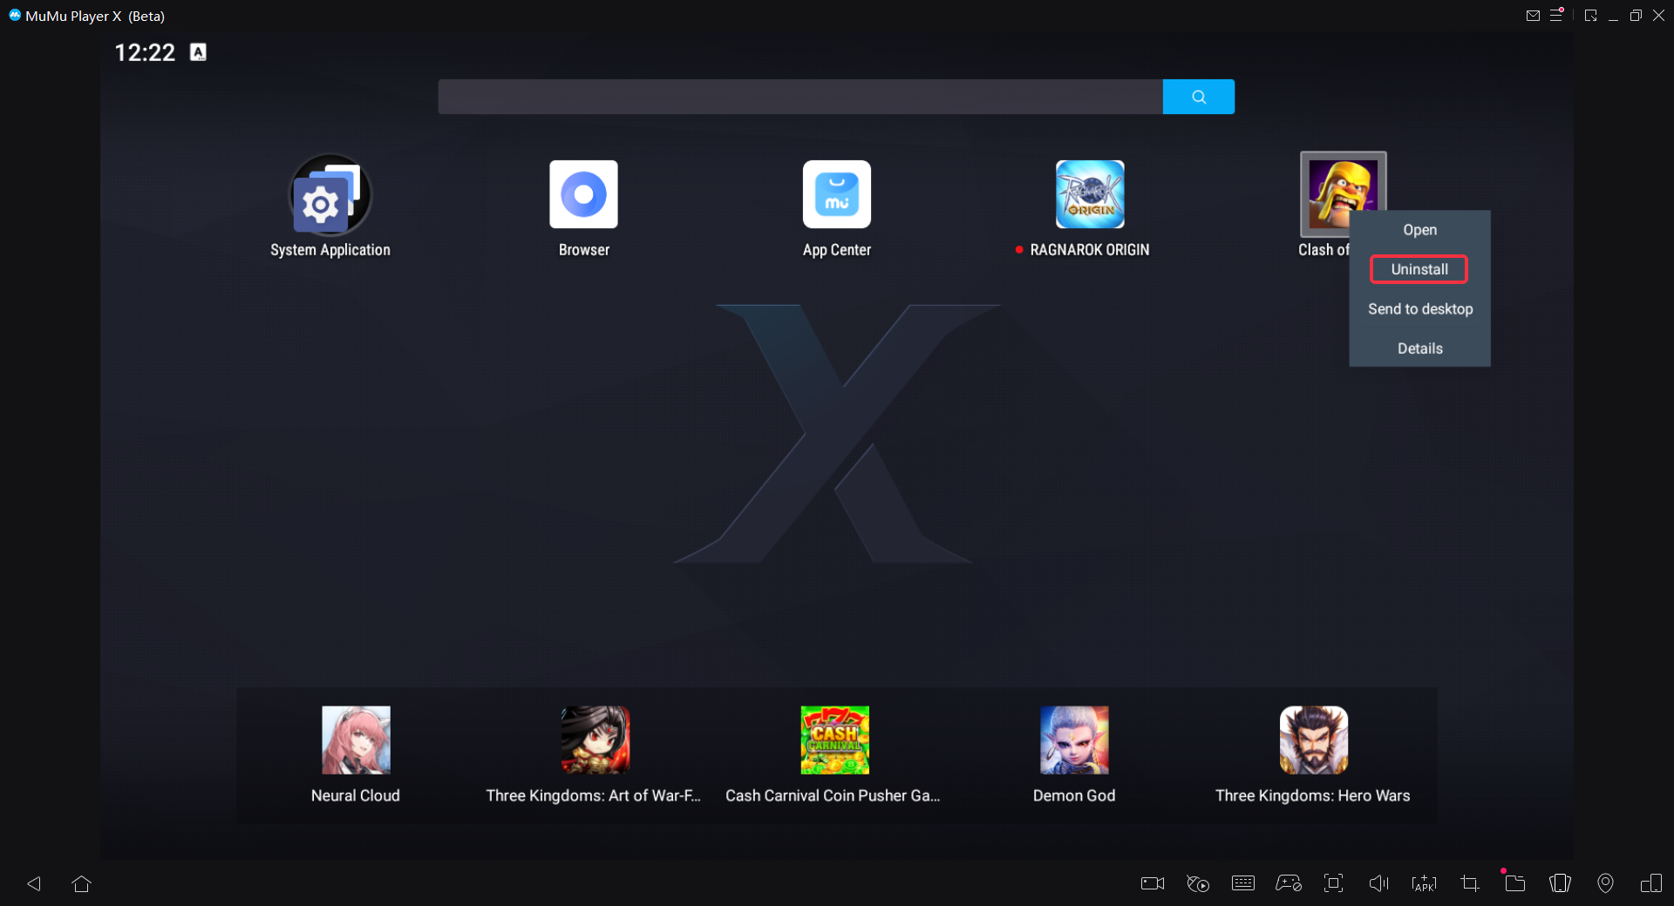Click the Demon God label
Screen dimensions: 1674x906
[x=1074, y=795]
